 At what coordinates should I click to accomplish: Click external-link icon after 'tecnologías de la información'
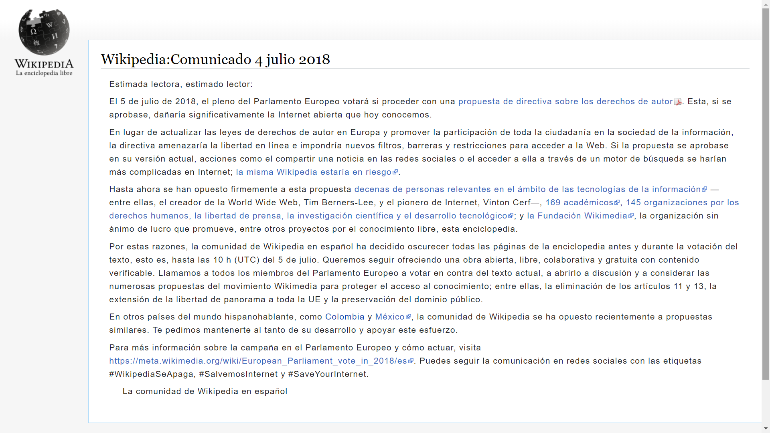pyautogui.click(x=705, y=189)
